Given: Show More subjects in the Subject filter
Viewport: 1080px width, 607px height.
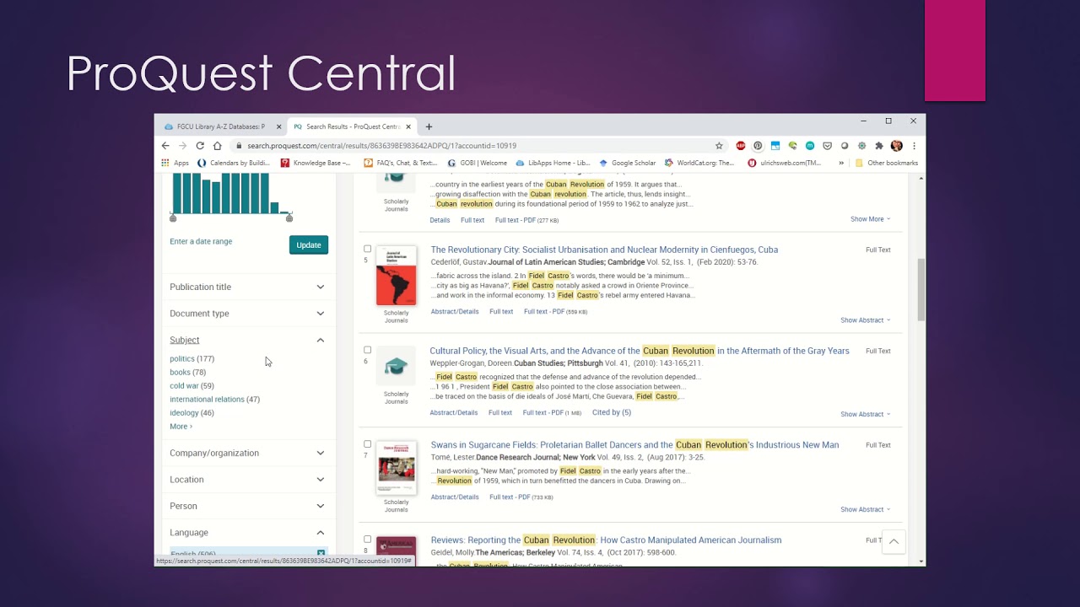Looking at the screenshot, I should click(x=181, y=427).
